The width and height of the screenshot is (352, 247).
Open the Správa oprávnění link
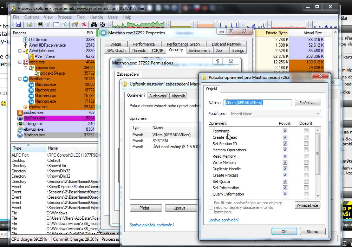(x=223, y=220)
